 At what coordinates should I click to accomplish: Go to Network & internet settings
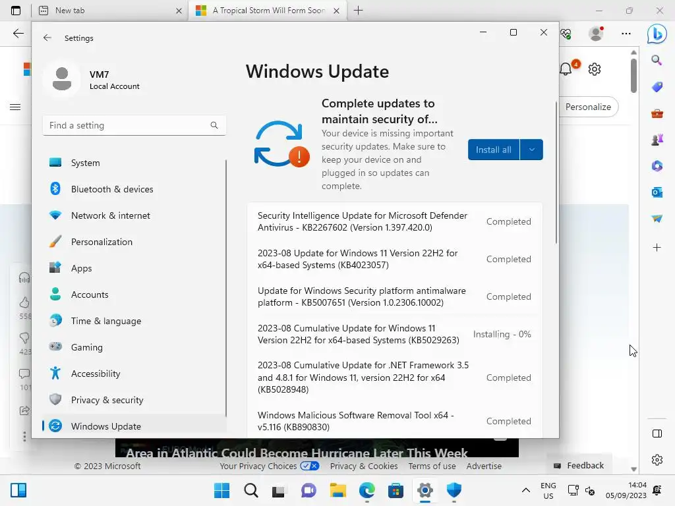point(134,215)
